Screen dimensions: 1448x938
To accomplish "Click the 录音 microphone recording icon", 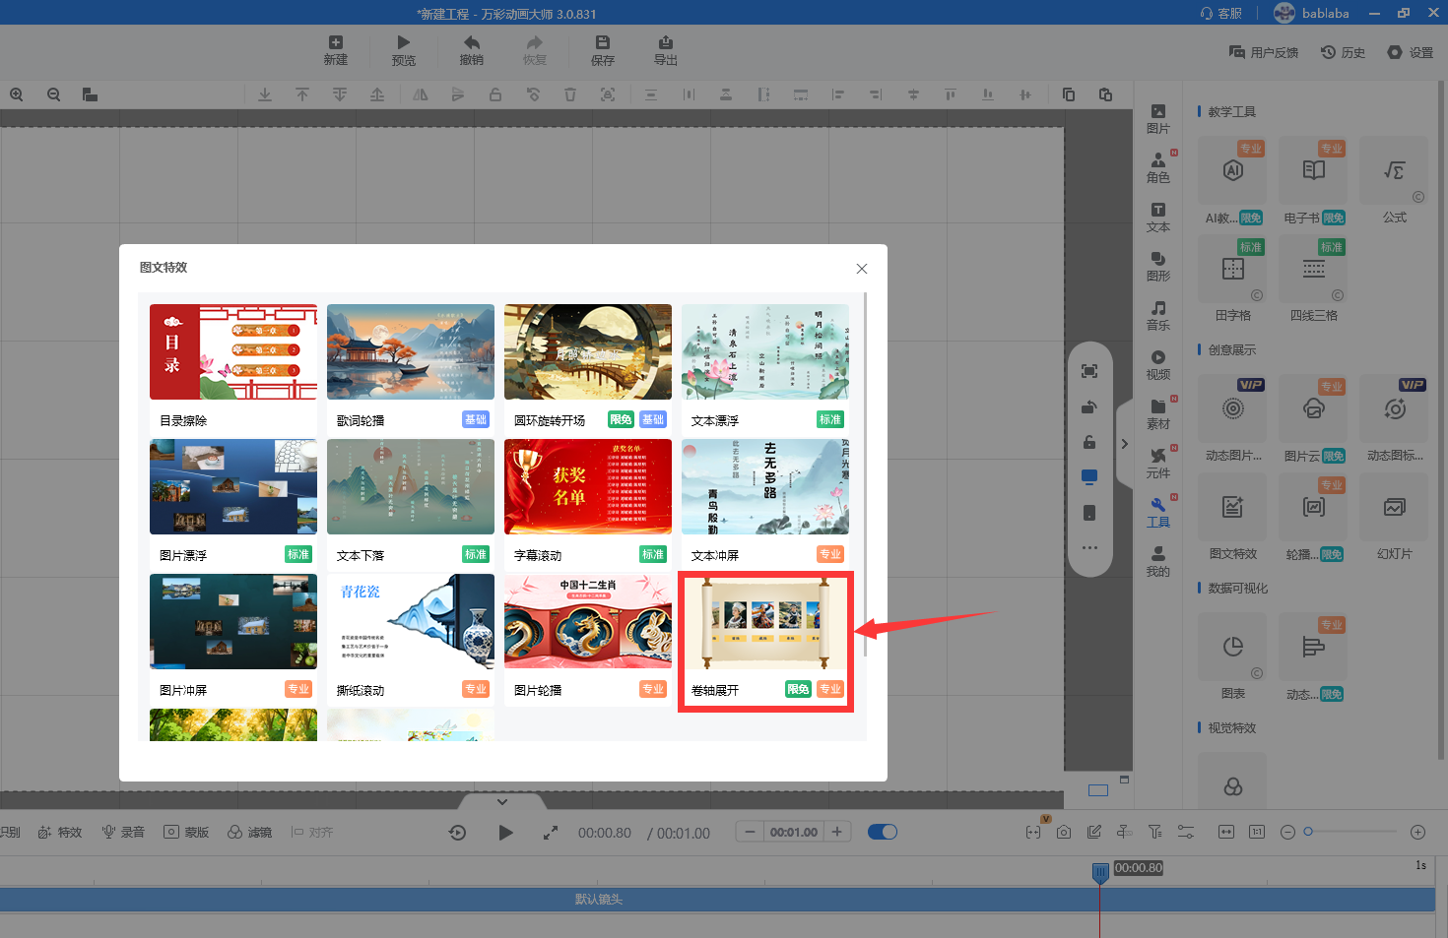I will pos(109,832).
